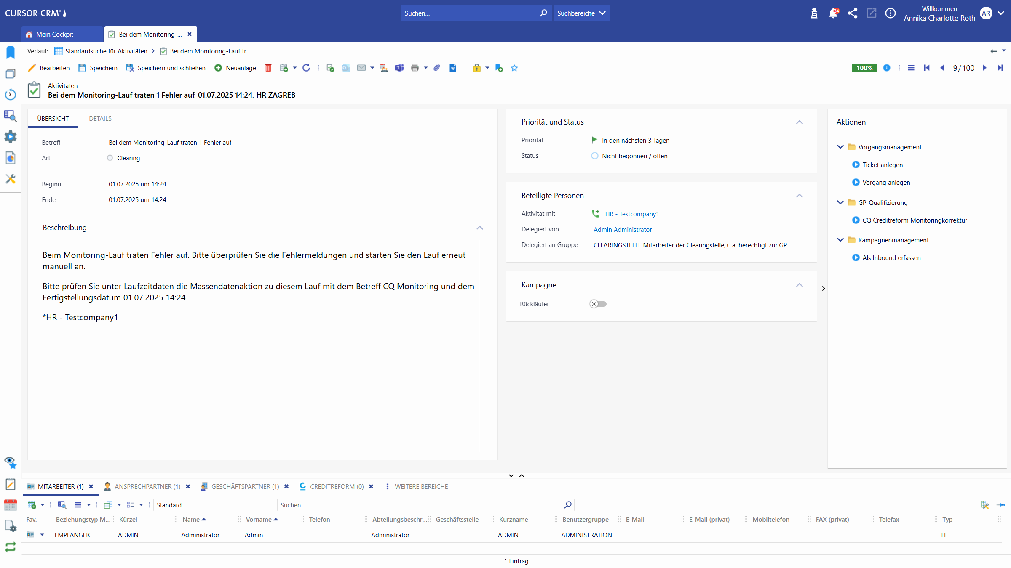Jump to the first record
1011x568 pixels.
[x=927, y=68]
